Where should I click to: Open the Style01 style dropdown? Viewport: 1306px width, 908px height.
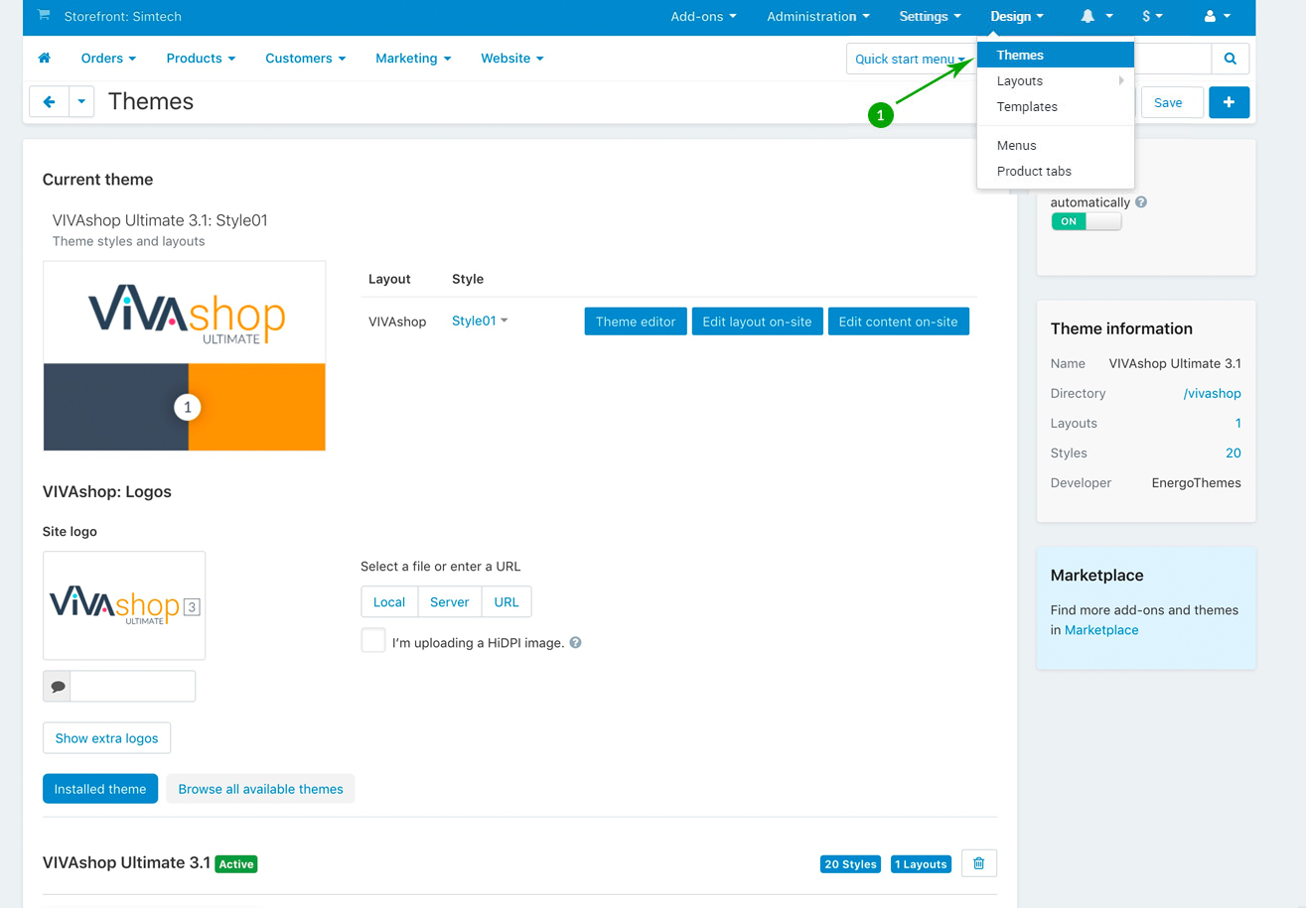480,321
